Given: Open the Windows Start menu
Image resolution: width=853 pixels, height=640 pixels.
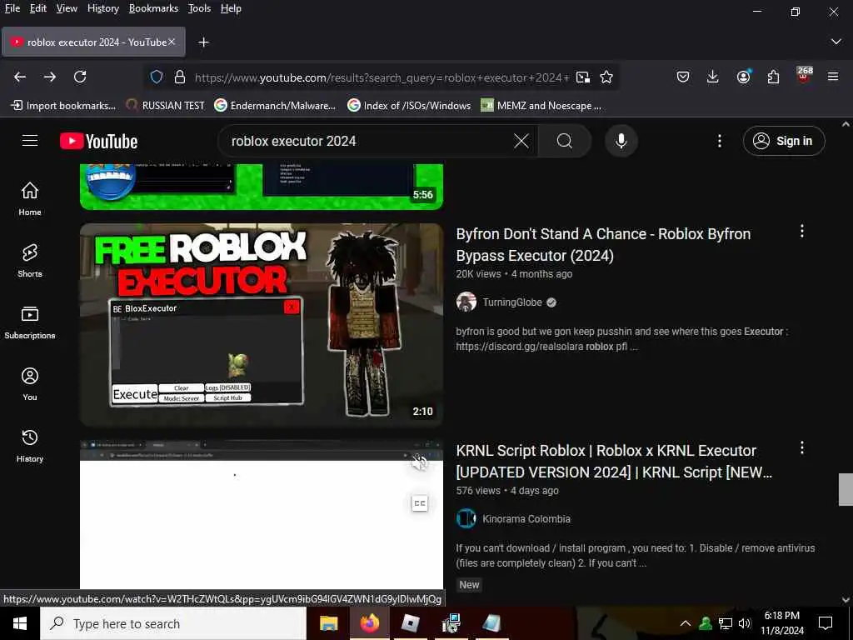Looking at the screenshot, I should click(20, 623).
